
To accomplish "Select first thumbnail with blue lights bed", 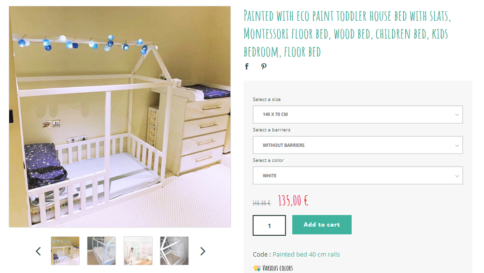I will tap(65, 251).
